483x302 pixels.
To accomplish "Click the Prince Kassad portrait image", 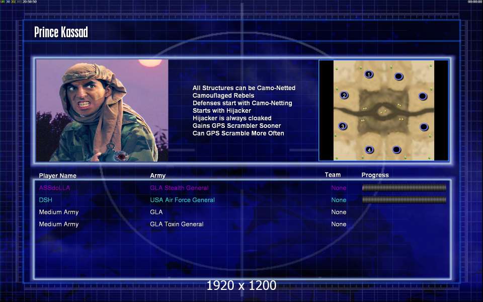I will [102, 110].
